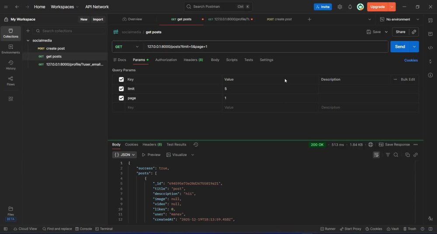Open the code snippet panel icon
Screen dimensions: 437x234
[430, 48]
